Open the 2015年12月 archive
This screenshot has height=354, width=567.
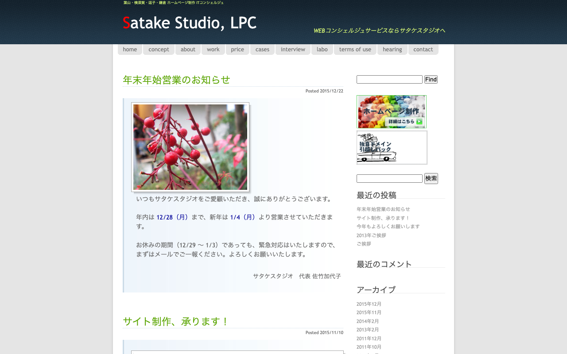coord(369,304)
